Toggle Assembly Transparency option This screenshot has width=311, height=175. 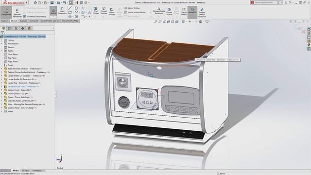point(35,17)
